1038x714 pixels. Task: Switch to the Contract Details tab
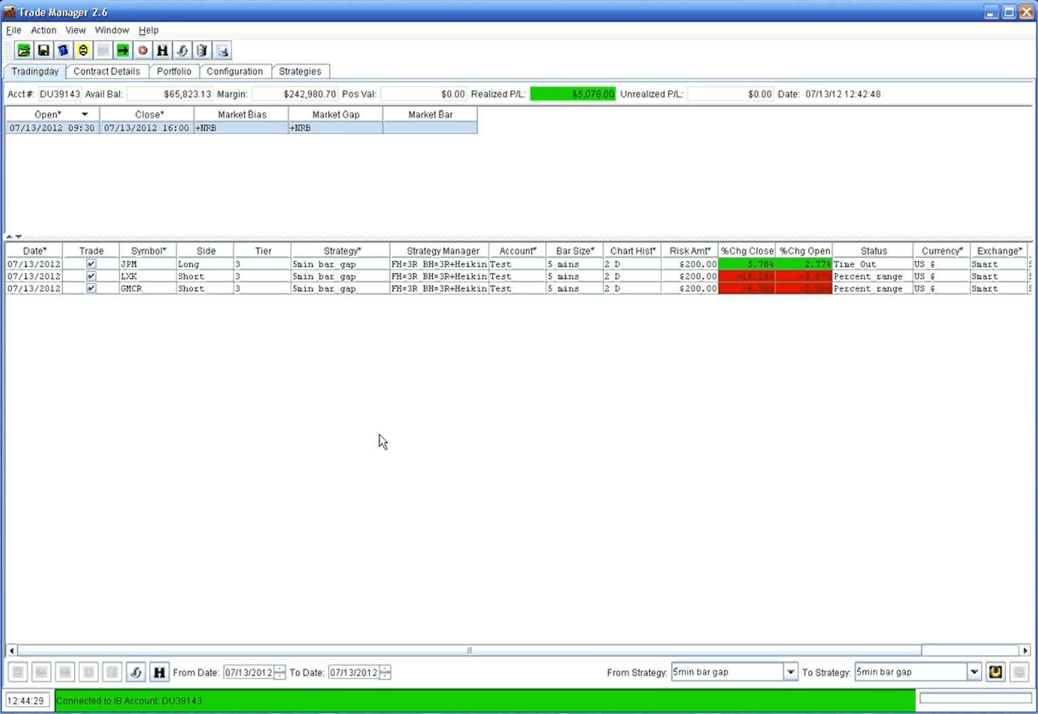107,71
